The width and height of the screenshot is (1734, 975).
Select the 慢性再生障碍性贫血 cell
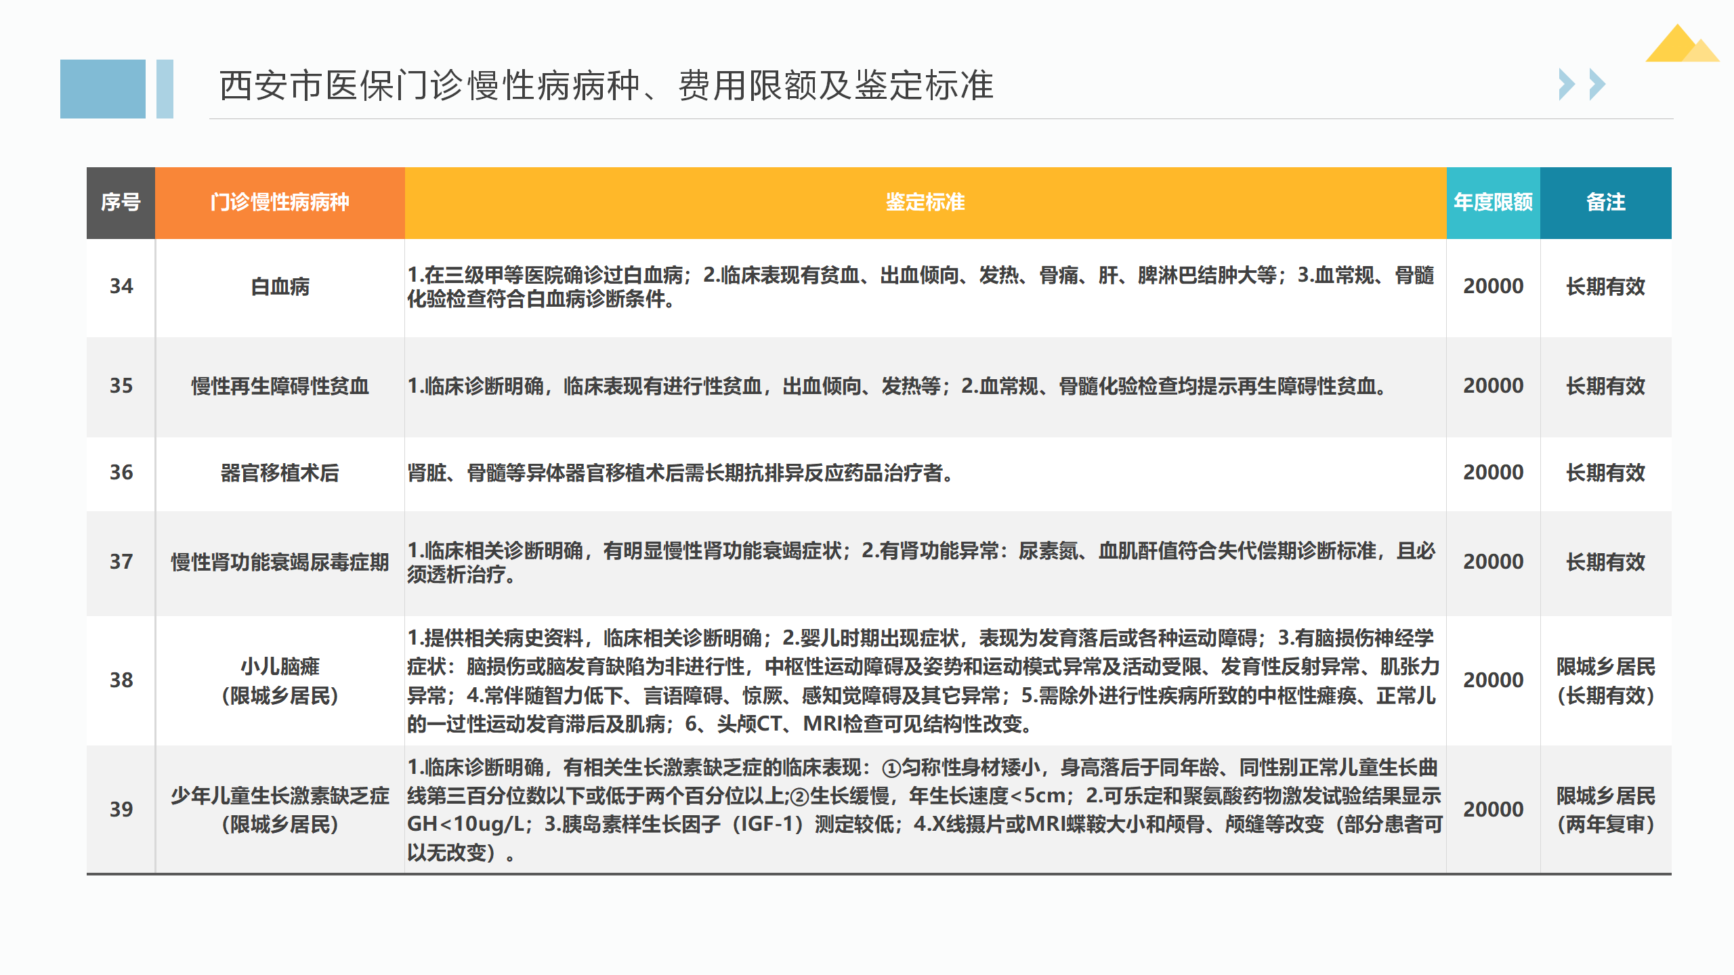tap(280, 386)
